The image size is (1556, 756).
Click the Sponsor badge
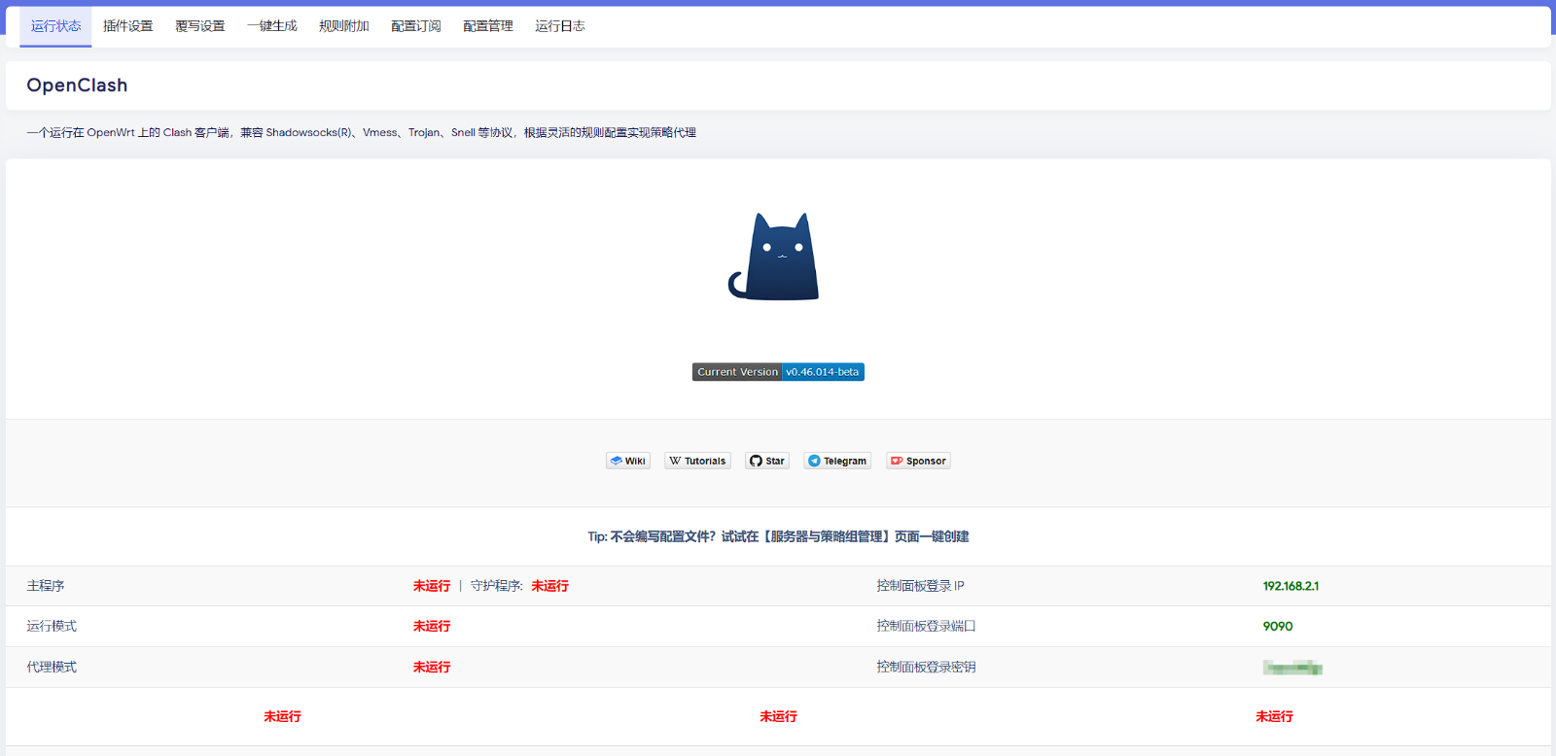point(918,461)
